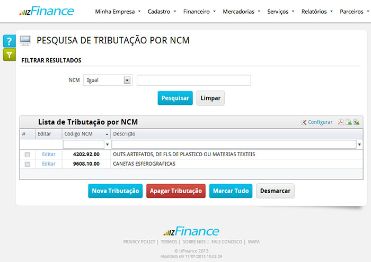Expand the NCM 'Igual' condition dropdown
The image size is (371, 262).
tap(127, 80)
